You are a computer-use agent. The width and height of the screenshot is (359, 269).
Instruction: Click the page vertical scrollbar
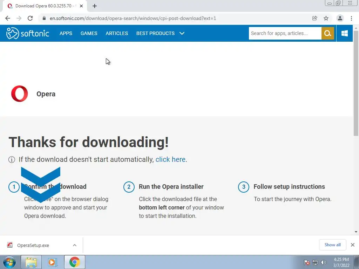(x=356, y=83)
